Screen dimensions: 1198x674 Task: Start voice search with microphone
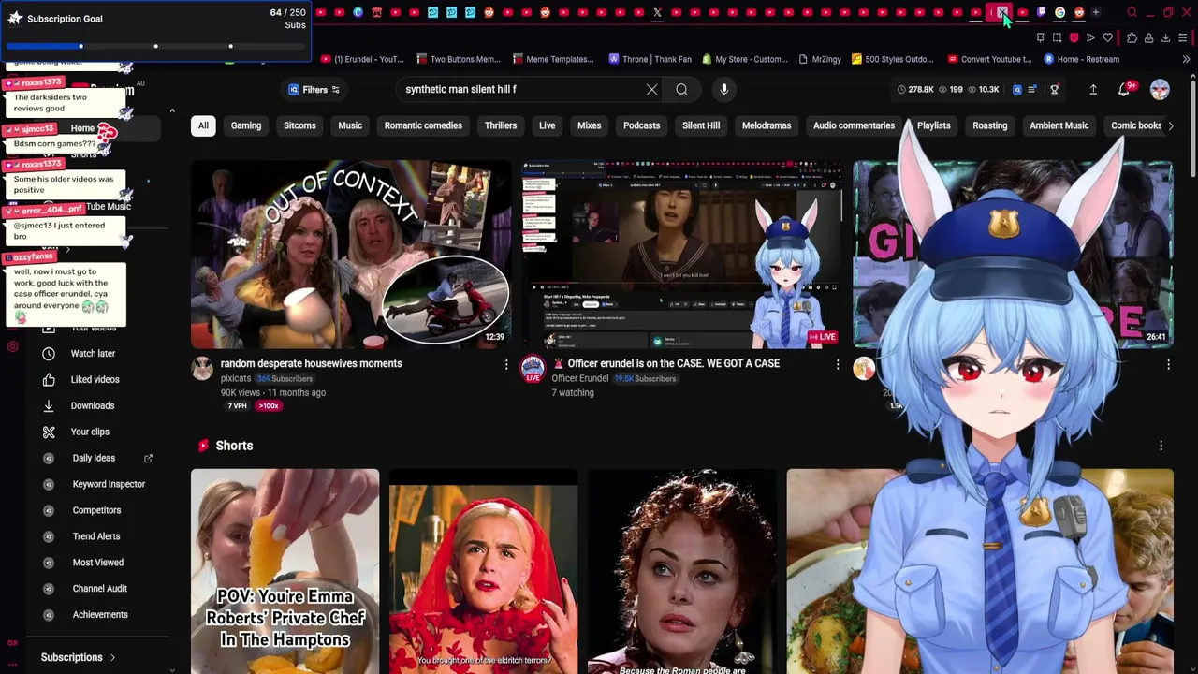tap(723, 90)
